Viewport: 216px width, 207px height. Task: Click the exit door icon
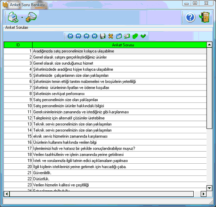204,17
